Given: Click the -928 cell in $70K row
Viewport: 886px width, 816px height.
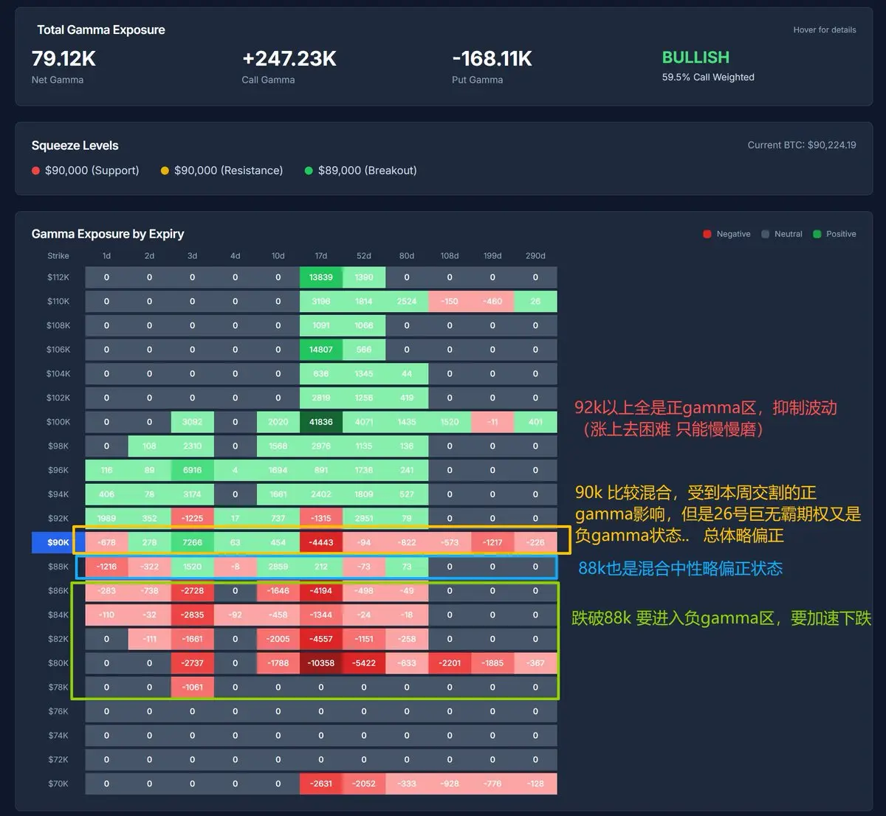Looking at the screenshot, I should pyautogui.click(x=450, y=784).
